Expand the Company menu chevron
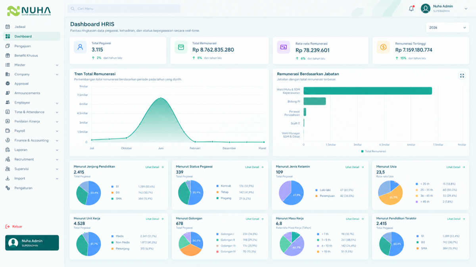476x267 pixels. pos(57,74)
